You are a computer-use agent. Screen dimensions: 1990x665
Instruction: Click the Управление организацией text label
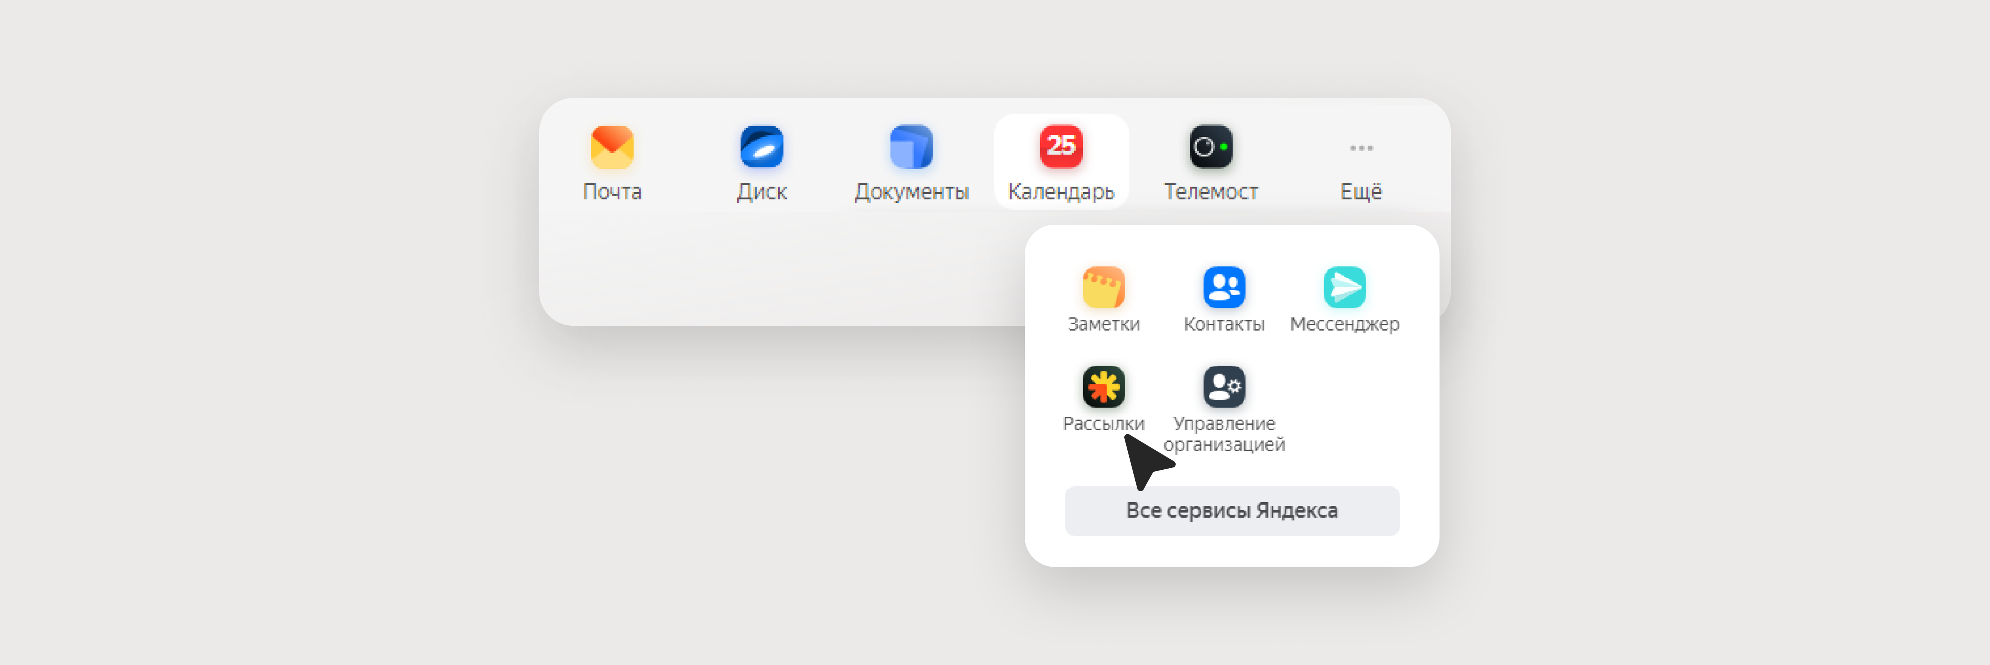coord(1225,434)
